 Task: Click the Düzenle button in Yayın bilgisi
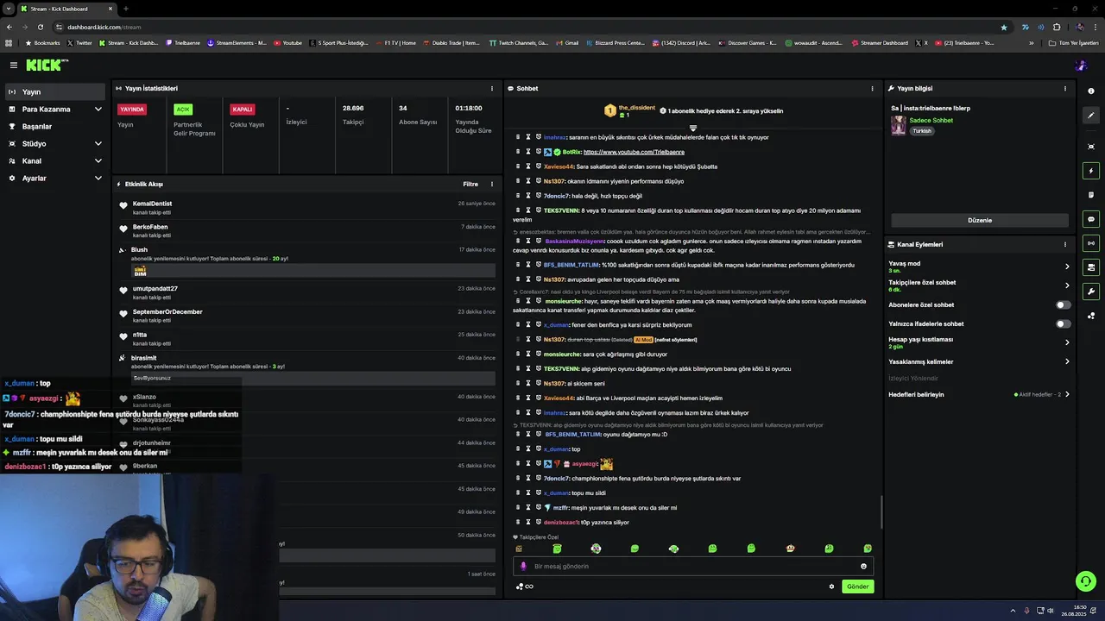point(980,220)
